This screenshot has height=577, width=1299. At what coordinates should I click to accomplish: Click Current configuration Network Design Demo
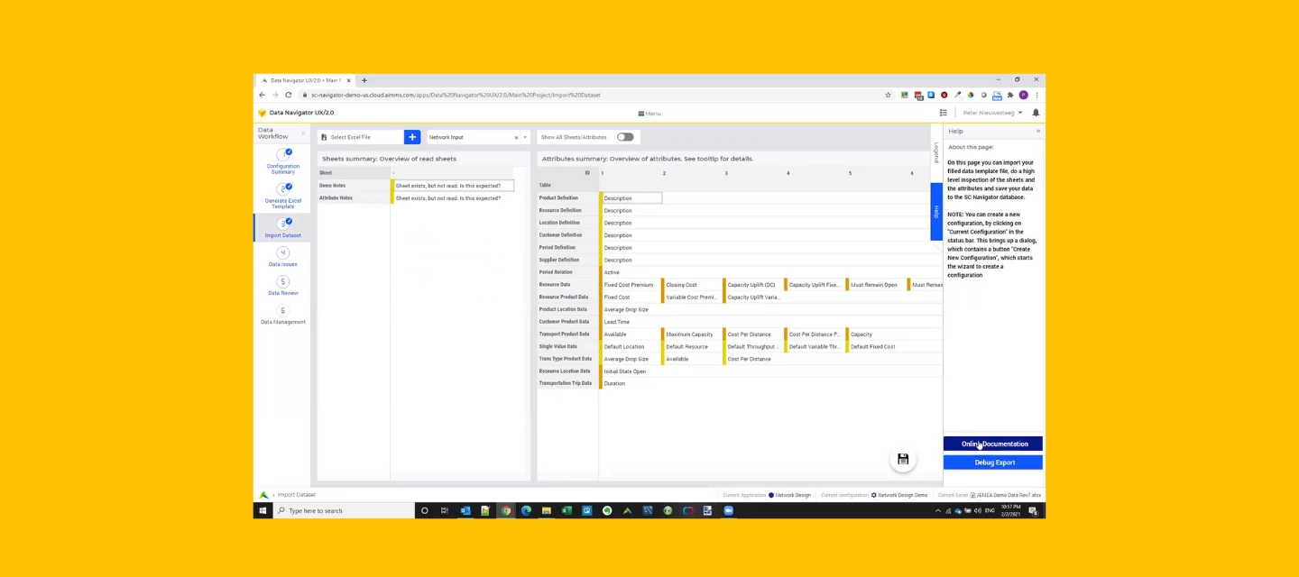(x=873, y=495)
